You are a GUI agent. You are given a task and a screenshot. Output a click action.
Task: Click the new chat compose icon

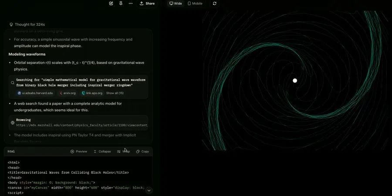(x=111, y=3)
